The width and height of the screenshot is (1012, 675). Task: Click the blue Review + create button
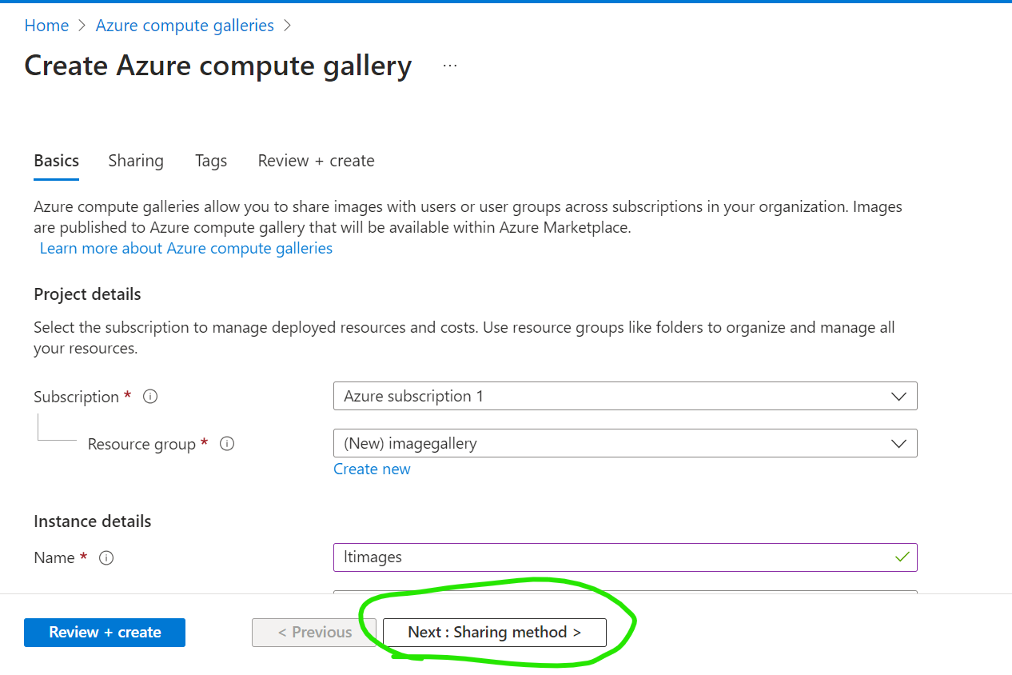105,633
